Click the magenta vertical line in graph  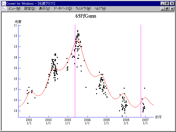pyautogui.click(x=75, y=83)
